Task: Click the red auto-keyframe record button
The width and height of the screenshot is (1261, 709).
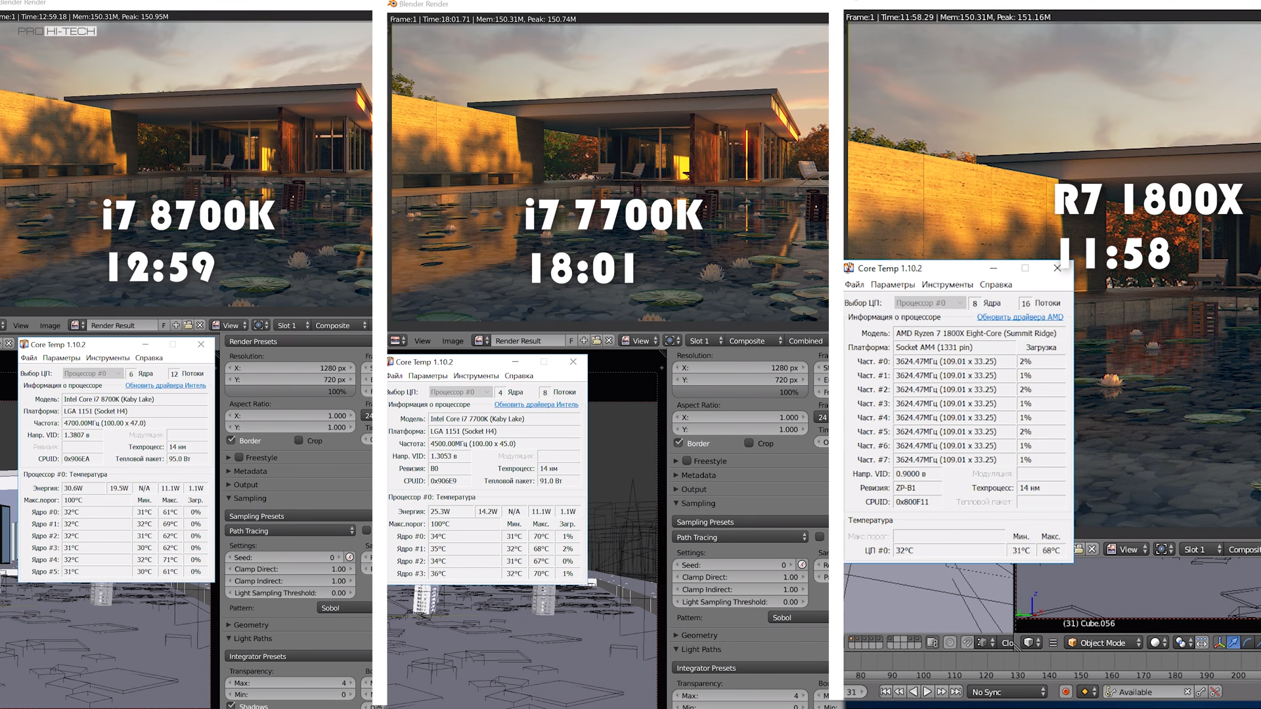Action: coord(1066,691)
